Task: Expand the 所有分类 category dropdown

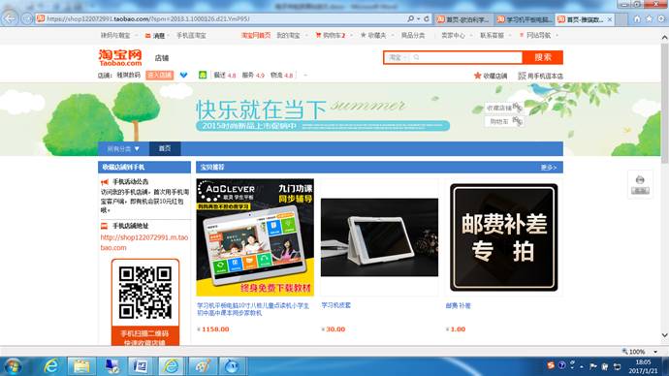Action: 123,149
